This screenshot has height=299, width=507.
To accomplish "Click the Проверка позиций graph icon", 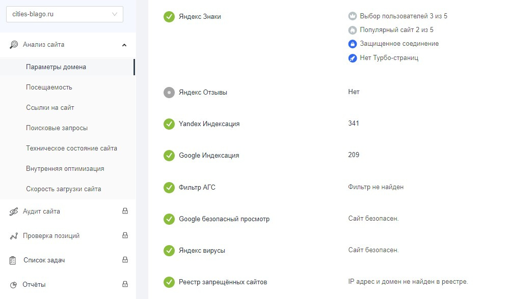I will click(14, 236).
